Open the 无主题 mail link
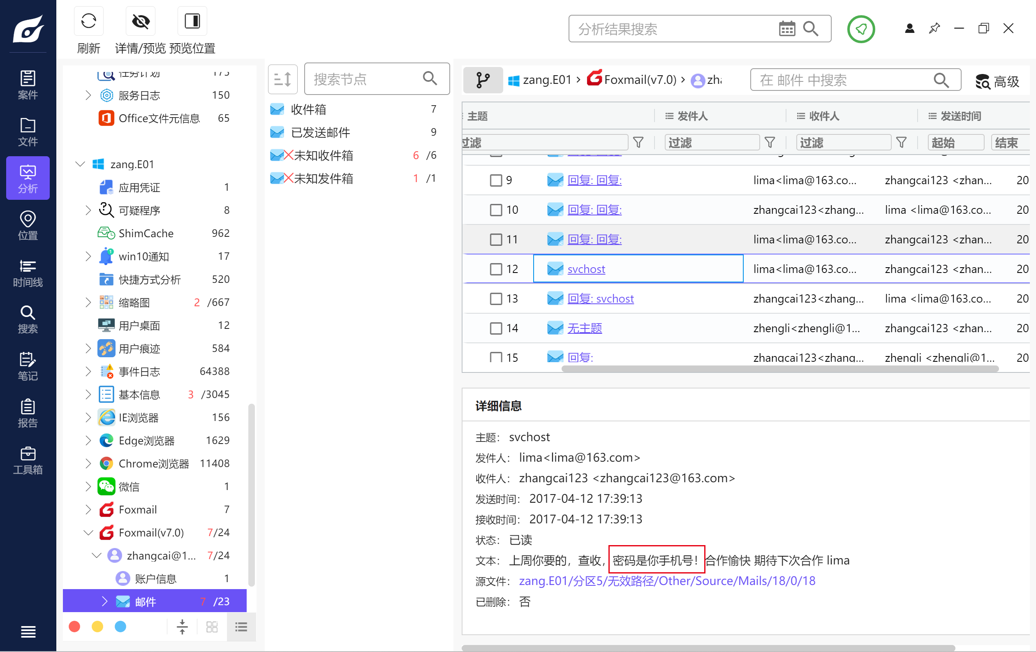This screenshot has height=652, width=1036. pos(585,328)
